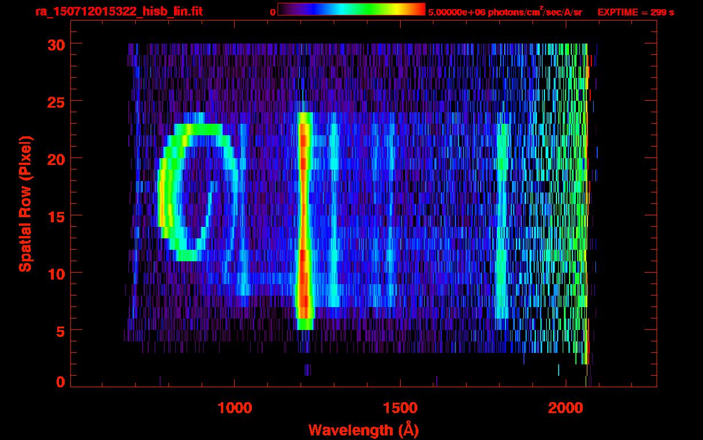Click the y-axis tick label 10
Image resolution: width=703 pixels, height=440 pixels.
pos(56,273)
